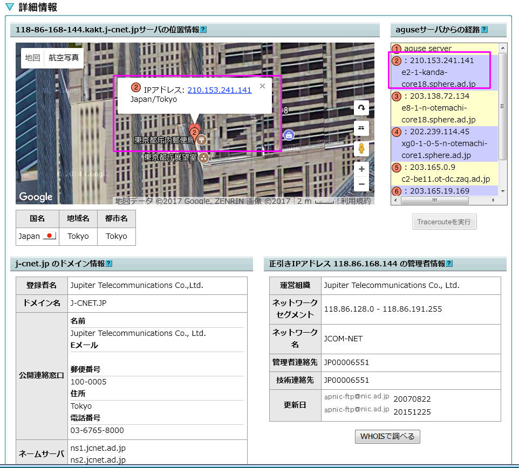Select route hop 210.153.241.141
The image size is (519, 468).
click(x=445, y=72)
